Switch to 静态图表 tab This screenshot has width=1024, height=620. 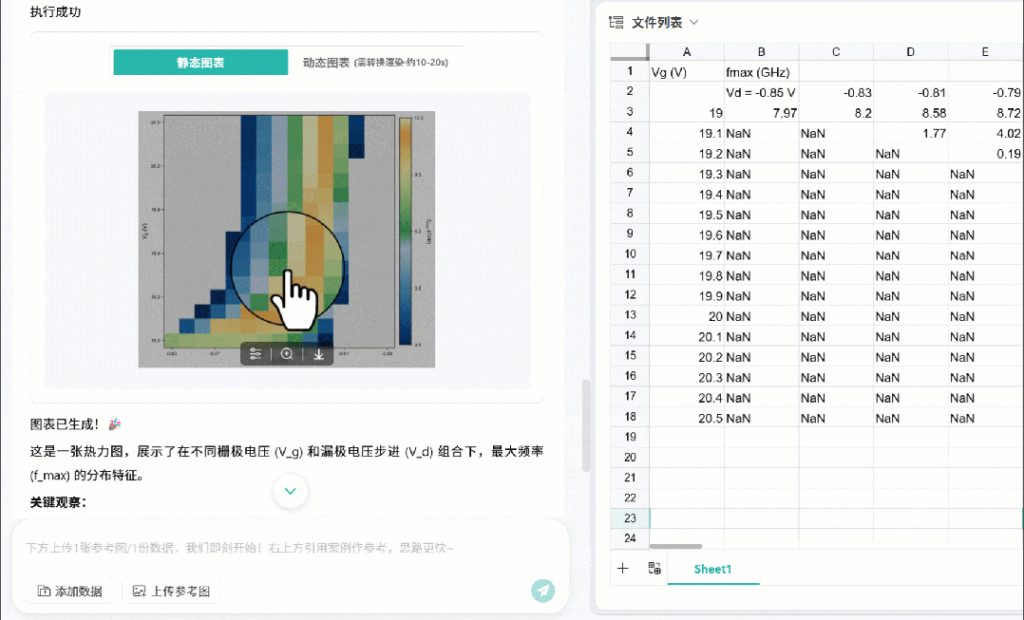click(x=200, y=63)
